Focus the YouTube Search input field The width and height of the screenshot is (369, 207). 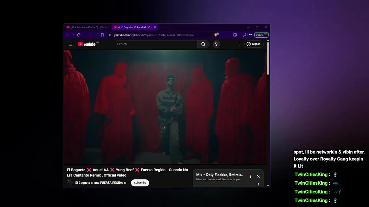click(x=156, y=44)
